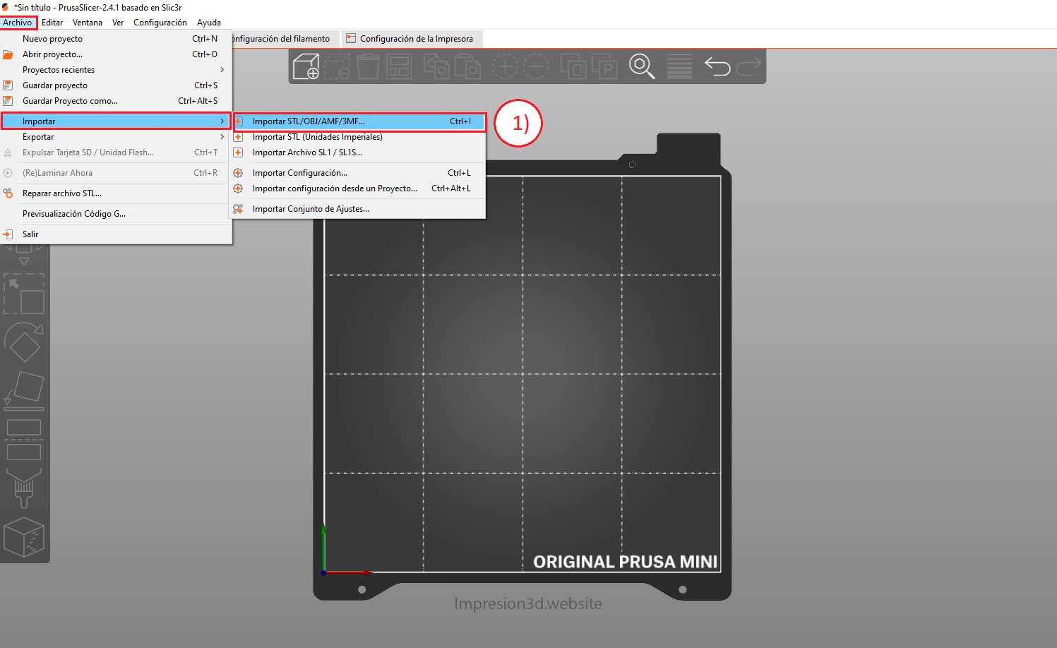Image resolution: width=1057 pixels, height=648 pixels.
Task: Click Salir to exit the application
Action: (116, 234)
